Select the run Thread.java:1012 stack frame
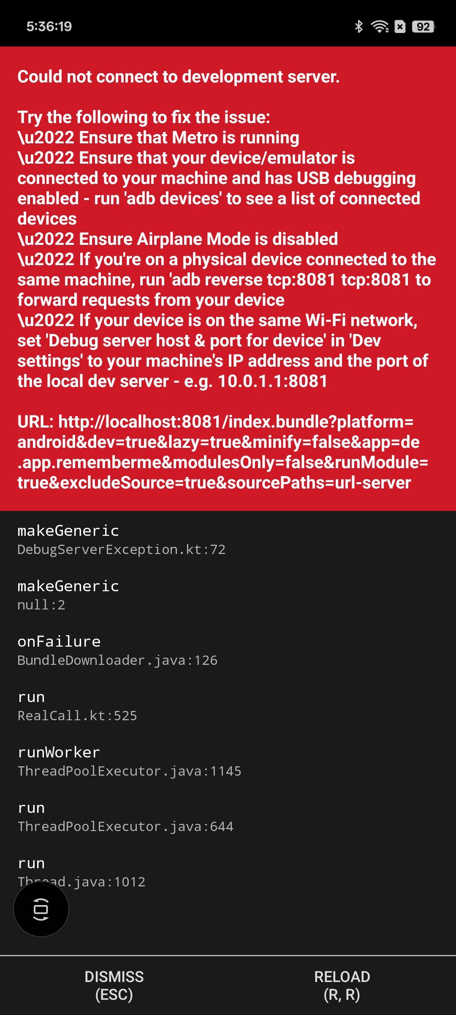 (228, 872)
